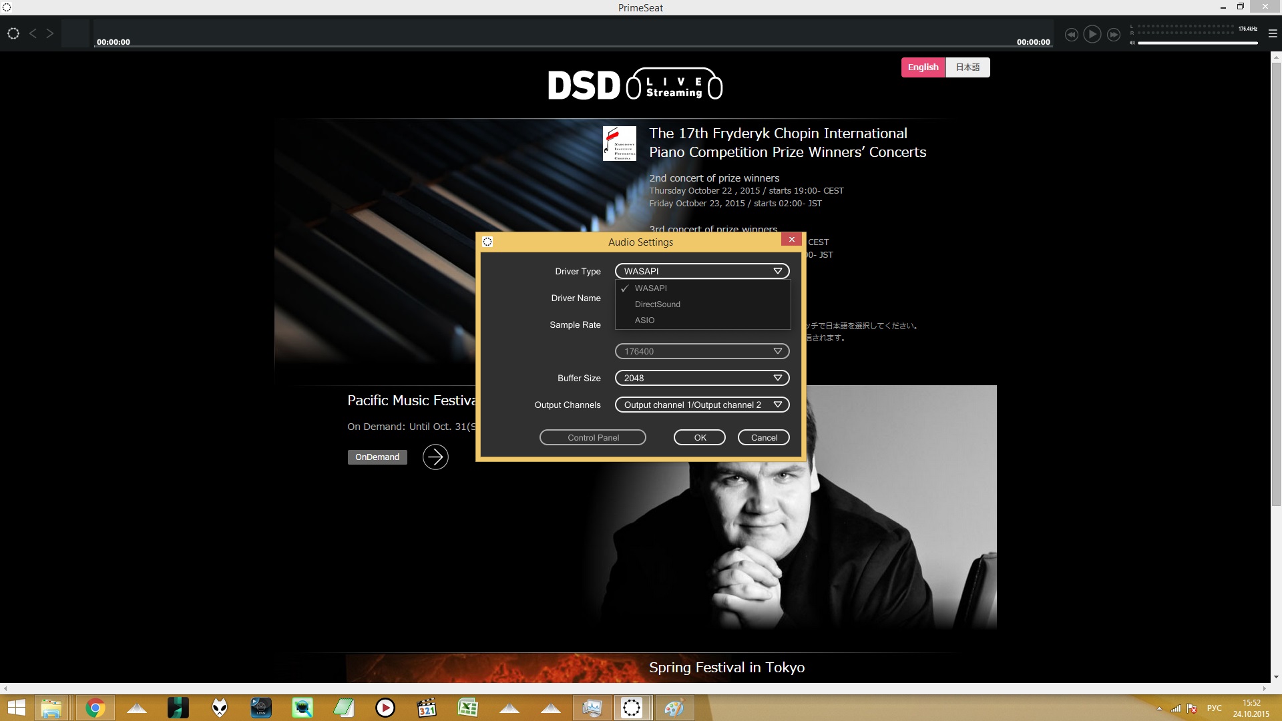The height and width of the screenshot is (721, 1282).
Task: Click the Audio Settings dialog title icon
Action: click(487, 242)
